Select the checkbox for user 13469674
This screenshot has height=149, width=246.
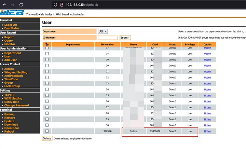[x=47, y=131]
